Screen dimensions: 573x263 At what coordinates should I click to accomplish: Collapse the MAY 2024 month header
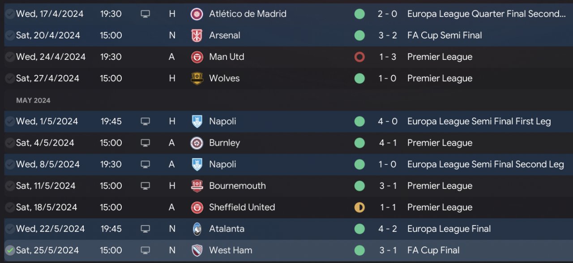click(33, 100)
